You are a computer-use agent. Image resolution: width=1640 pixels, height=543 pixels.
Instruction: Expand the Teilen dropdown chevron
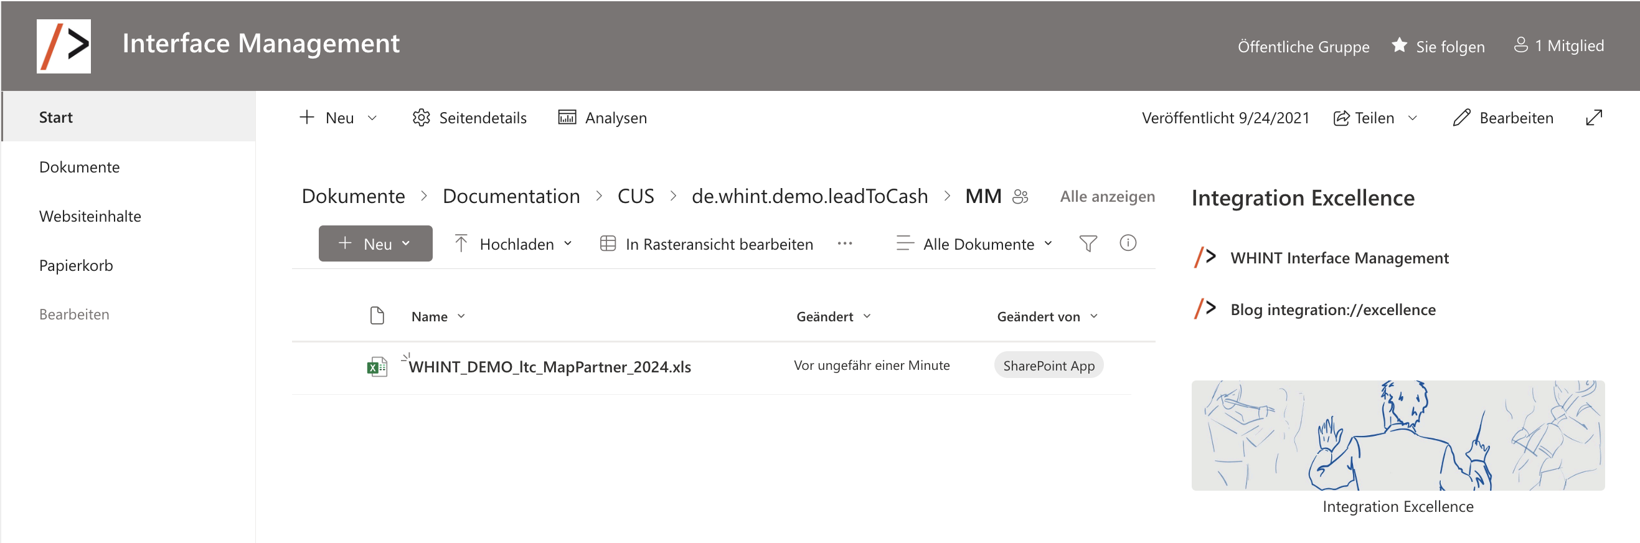pos(1412,118)
